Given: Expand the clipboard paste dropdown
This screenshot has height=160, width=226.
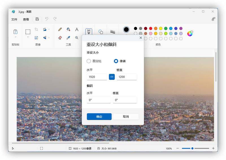Looking at the screenshot, I should click(x=16, y=37).
